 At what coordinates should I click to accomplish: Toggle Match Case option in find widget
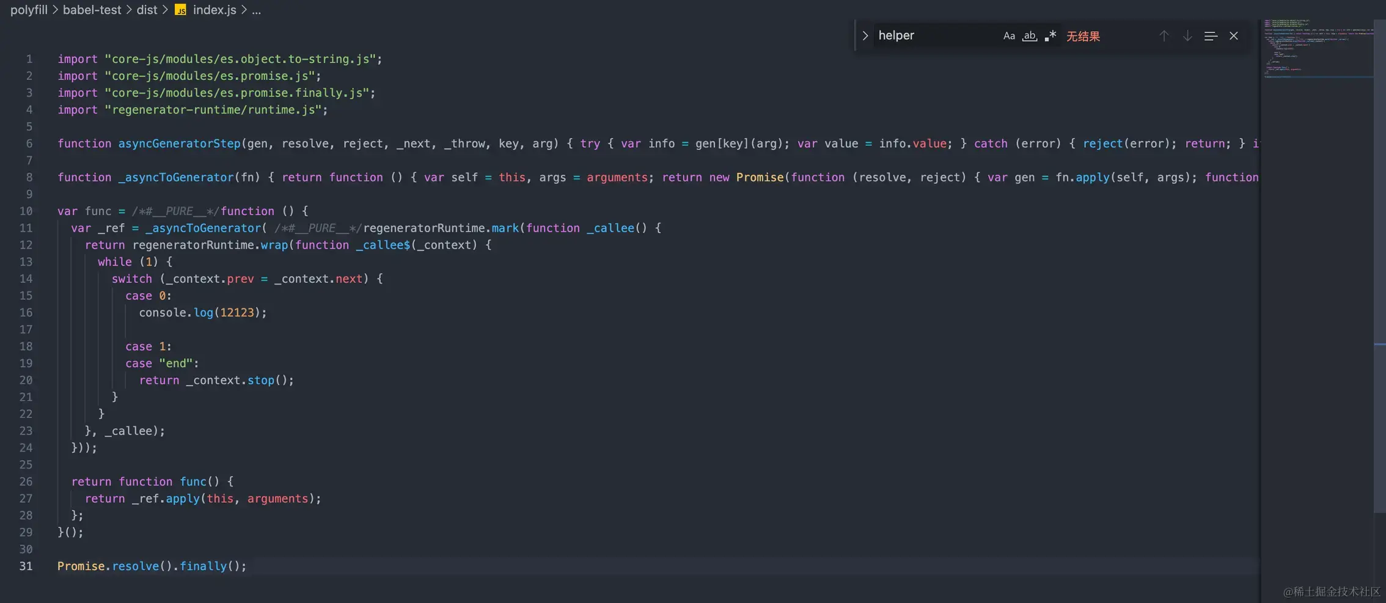[x=1009, y=36]
